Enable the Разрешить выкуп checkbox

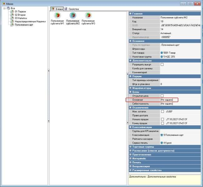click(x=162, y=64)
